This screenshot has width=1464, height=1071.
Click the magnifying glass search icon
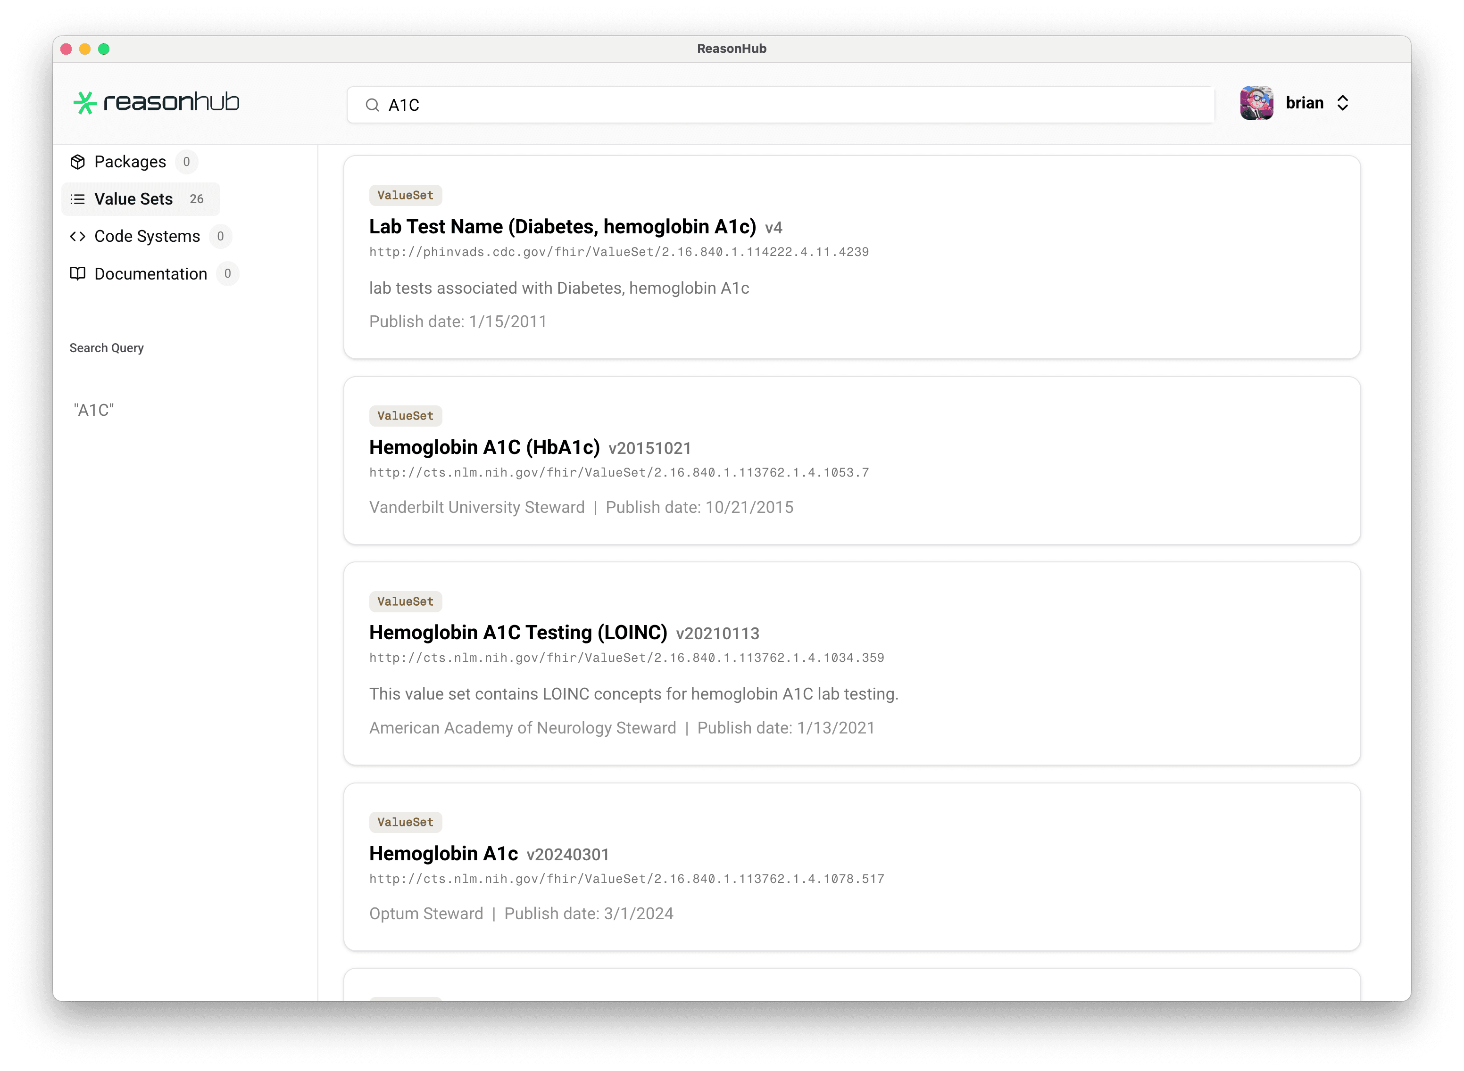point(372,104)
